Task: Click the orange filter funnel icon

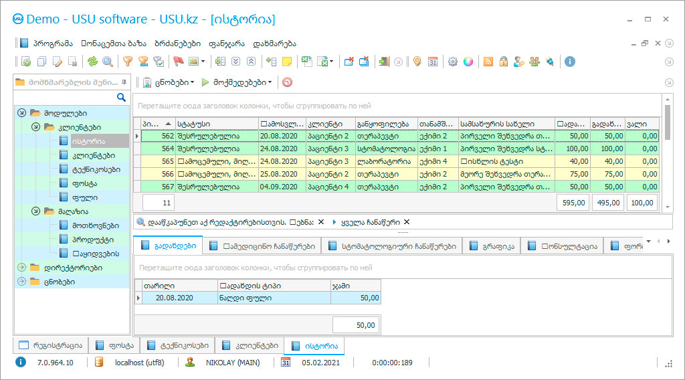Action: tap(127, 62)
